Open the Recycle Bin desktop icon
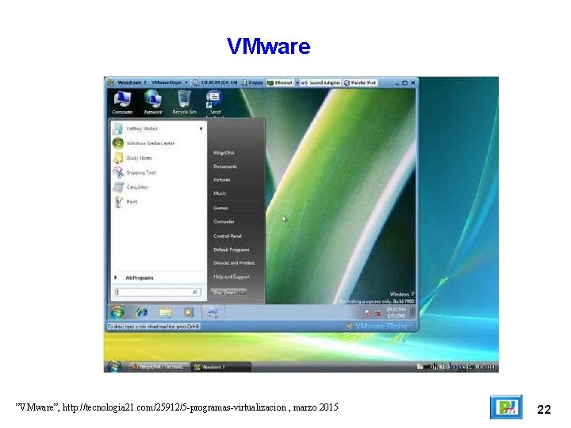571x428 pixels. (184, 102)
